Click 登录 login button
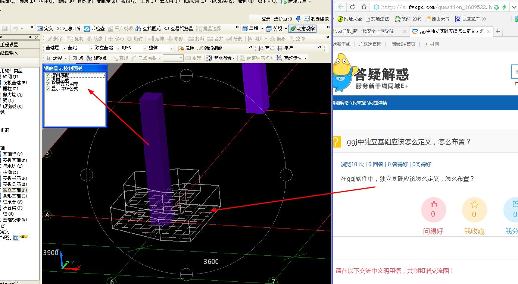This screenshot has width=518, height=284. coord(266,19)
